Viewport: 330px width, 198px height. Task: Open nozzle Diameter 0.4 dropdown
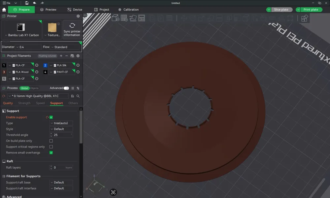(28, 47)
